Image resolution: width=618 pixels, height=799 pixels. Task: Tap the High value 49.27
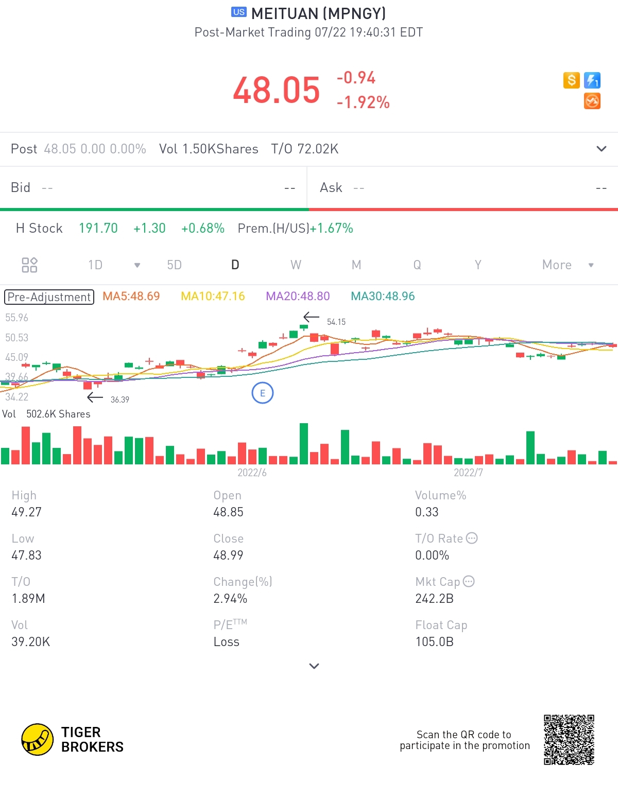click(26, 512)
